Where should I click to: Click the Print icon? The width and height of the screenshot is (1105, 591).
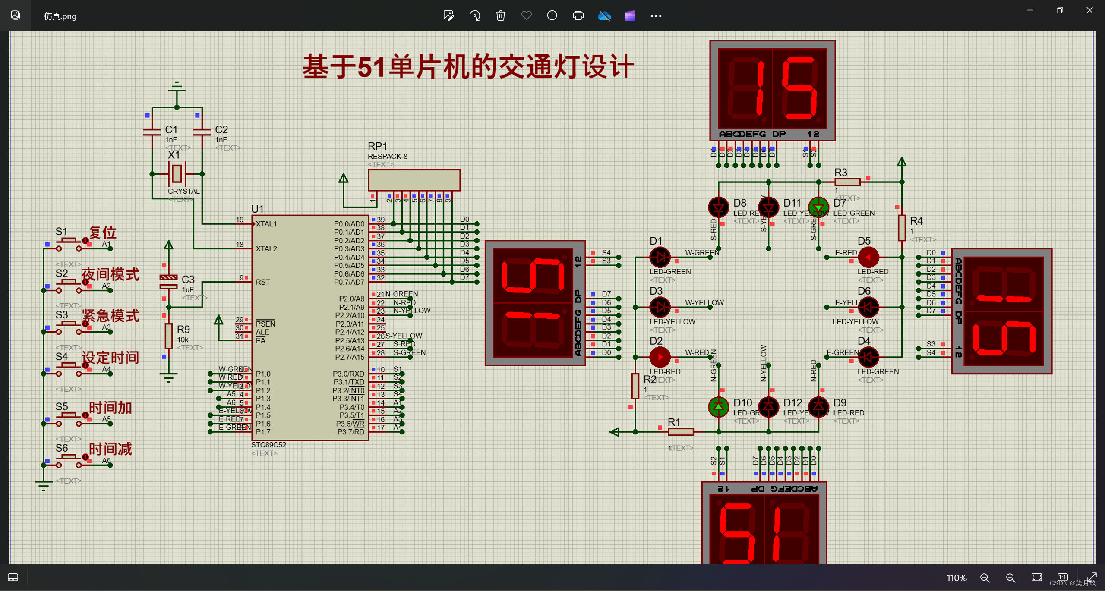coord(578,16)
